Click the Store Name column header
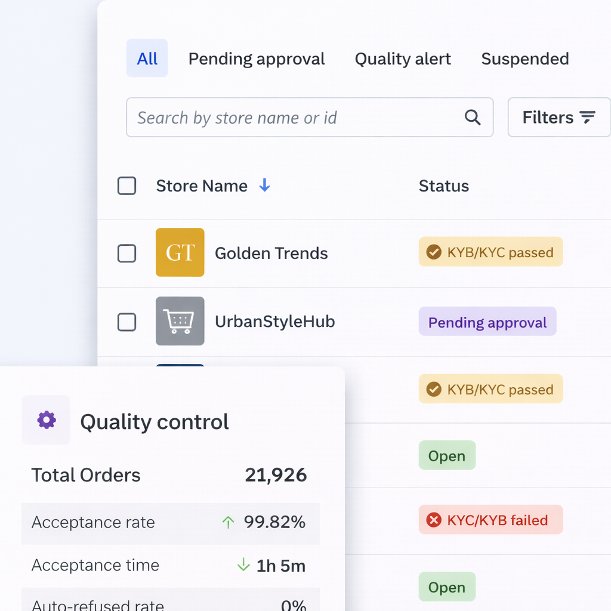The width and height of the screenshot is (611, 611). pyautogui.click(x=202, y=186)
